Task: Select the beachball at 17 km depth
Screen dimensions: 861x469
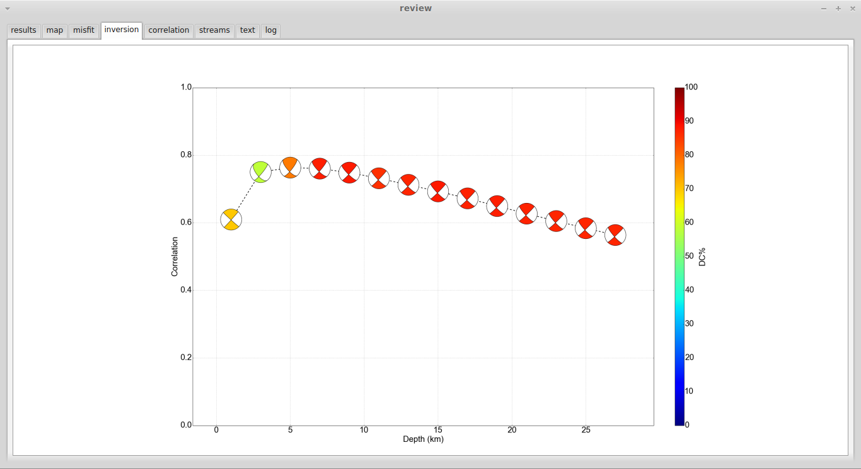Action: pos(468,198)
